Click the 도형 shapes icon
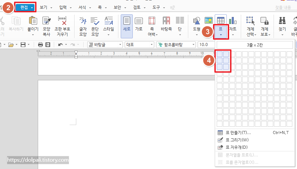 click(197, 21)
